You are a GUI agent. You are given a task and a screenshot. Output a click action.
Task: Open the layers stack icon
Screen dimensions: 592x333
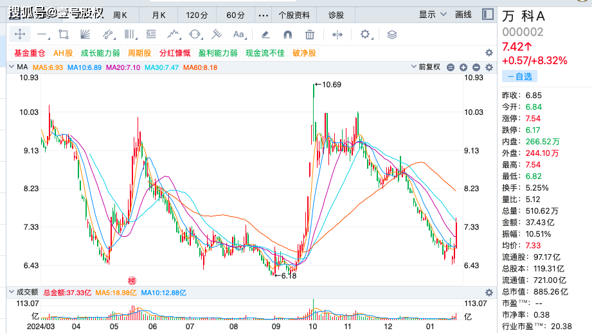392,35
